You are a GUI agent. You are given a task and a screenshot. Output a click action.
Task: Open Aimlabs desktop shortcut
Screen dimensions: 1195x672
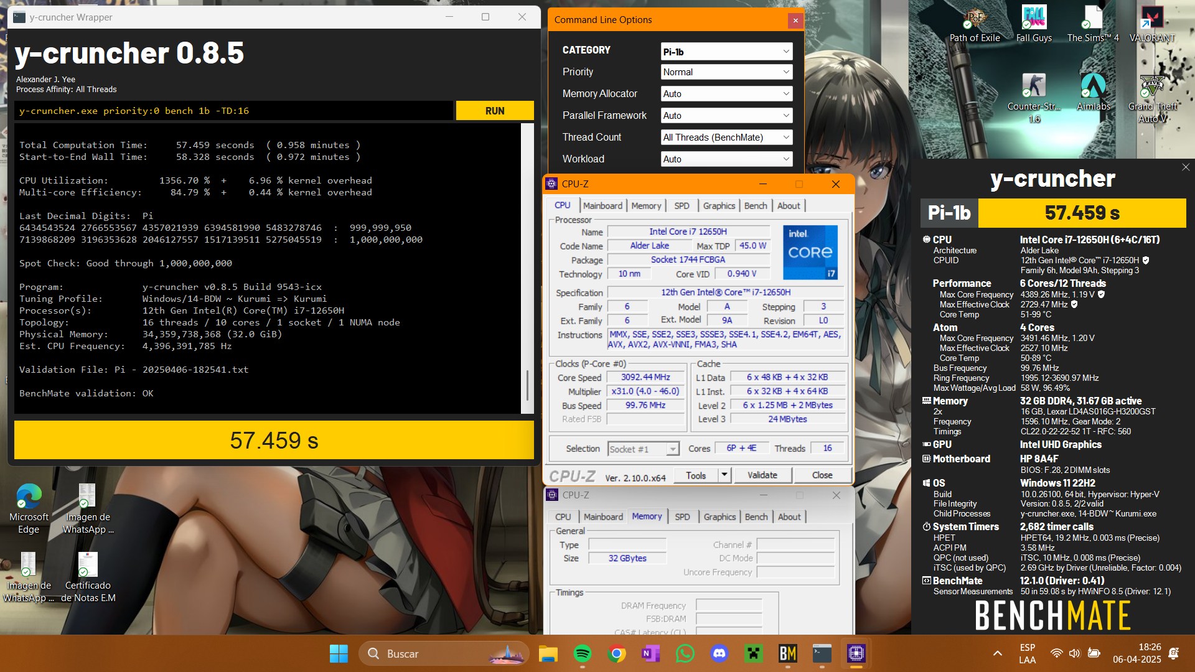[1093, 92]
